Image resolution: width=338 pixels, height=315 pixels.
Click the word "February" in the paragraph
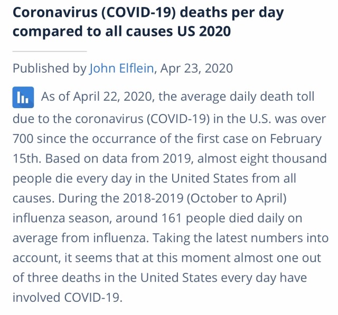tap(296, 139)
